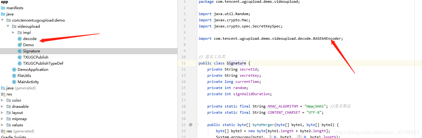
Task: Click line number 11 in gutter
Action: 183,63
